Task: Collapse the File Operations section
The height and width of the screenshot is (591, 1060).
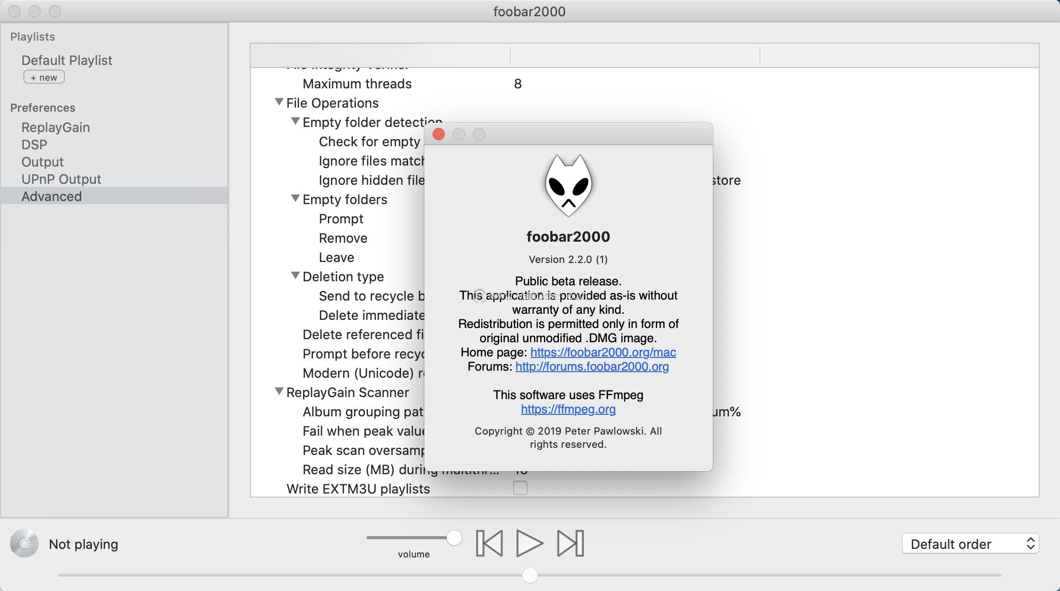Action: pos(279,101)
